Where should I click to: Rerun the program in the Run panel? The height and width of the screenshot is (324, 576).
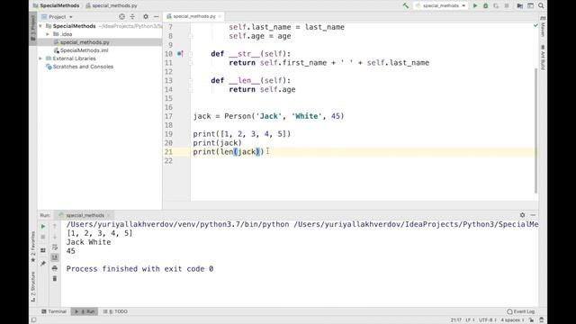click(x=43, y=226)
